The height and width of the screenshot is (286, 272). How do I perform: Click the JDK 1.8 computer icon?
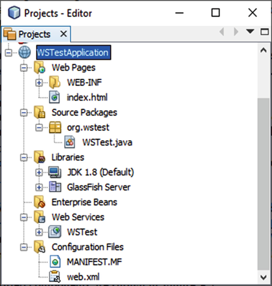(55, 172)
